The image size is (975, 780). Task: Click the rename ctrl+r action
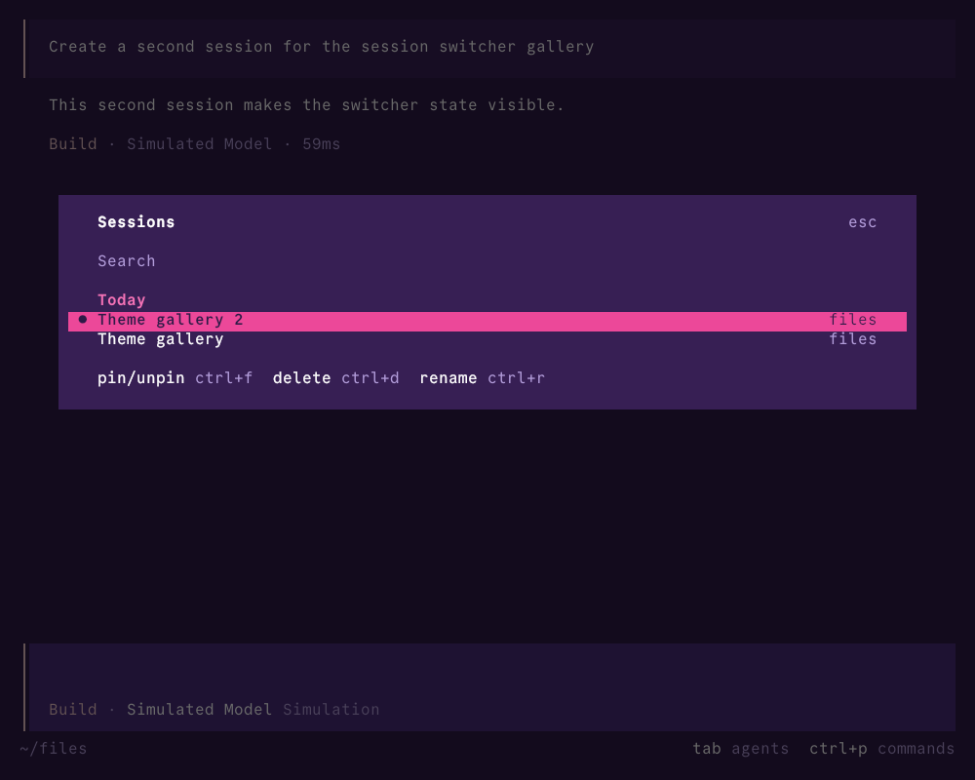pos(482,378)
